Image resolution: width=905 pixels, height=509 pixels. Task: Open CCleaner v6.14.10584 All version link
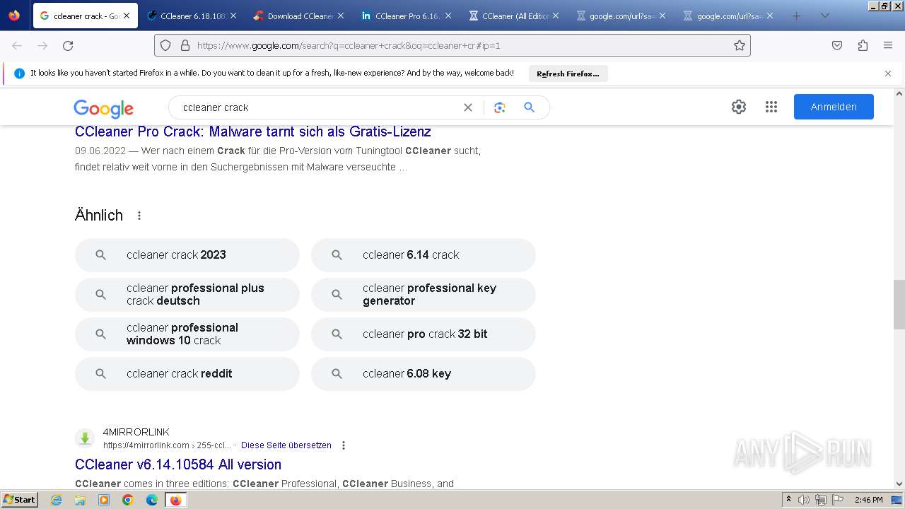(x=178, y=464)
